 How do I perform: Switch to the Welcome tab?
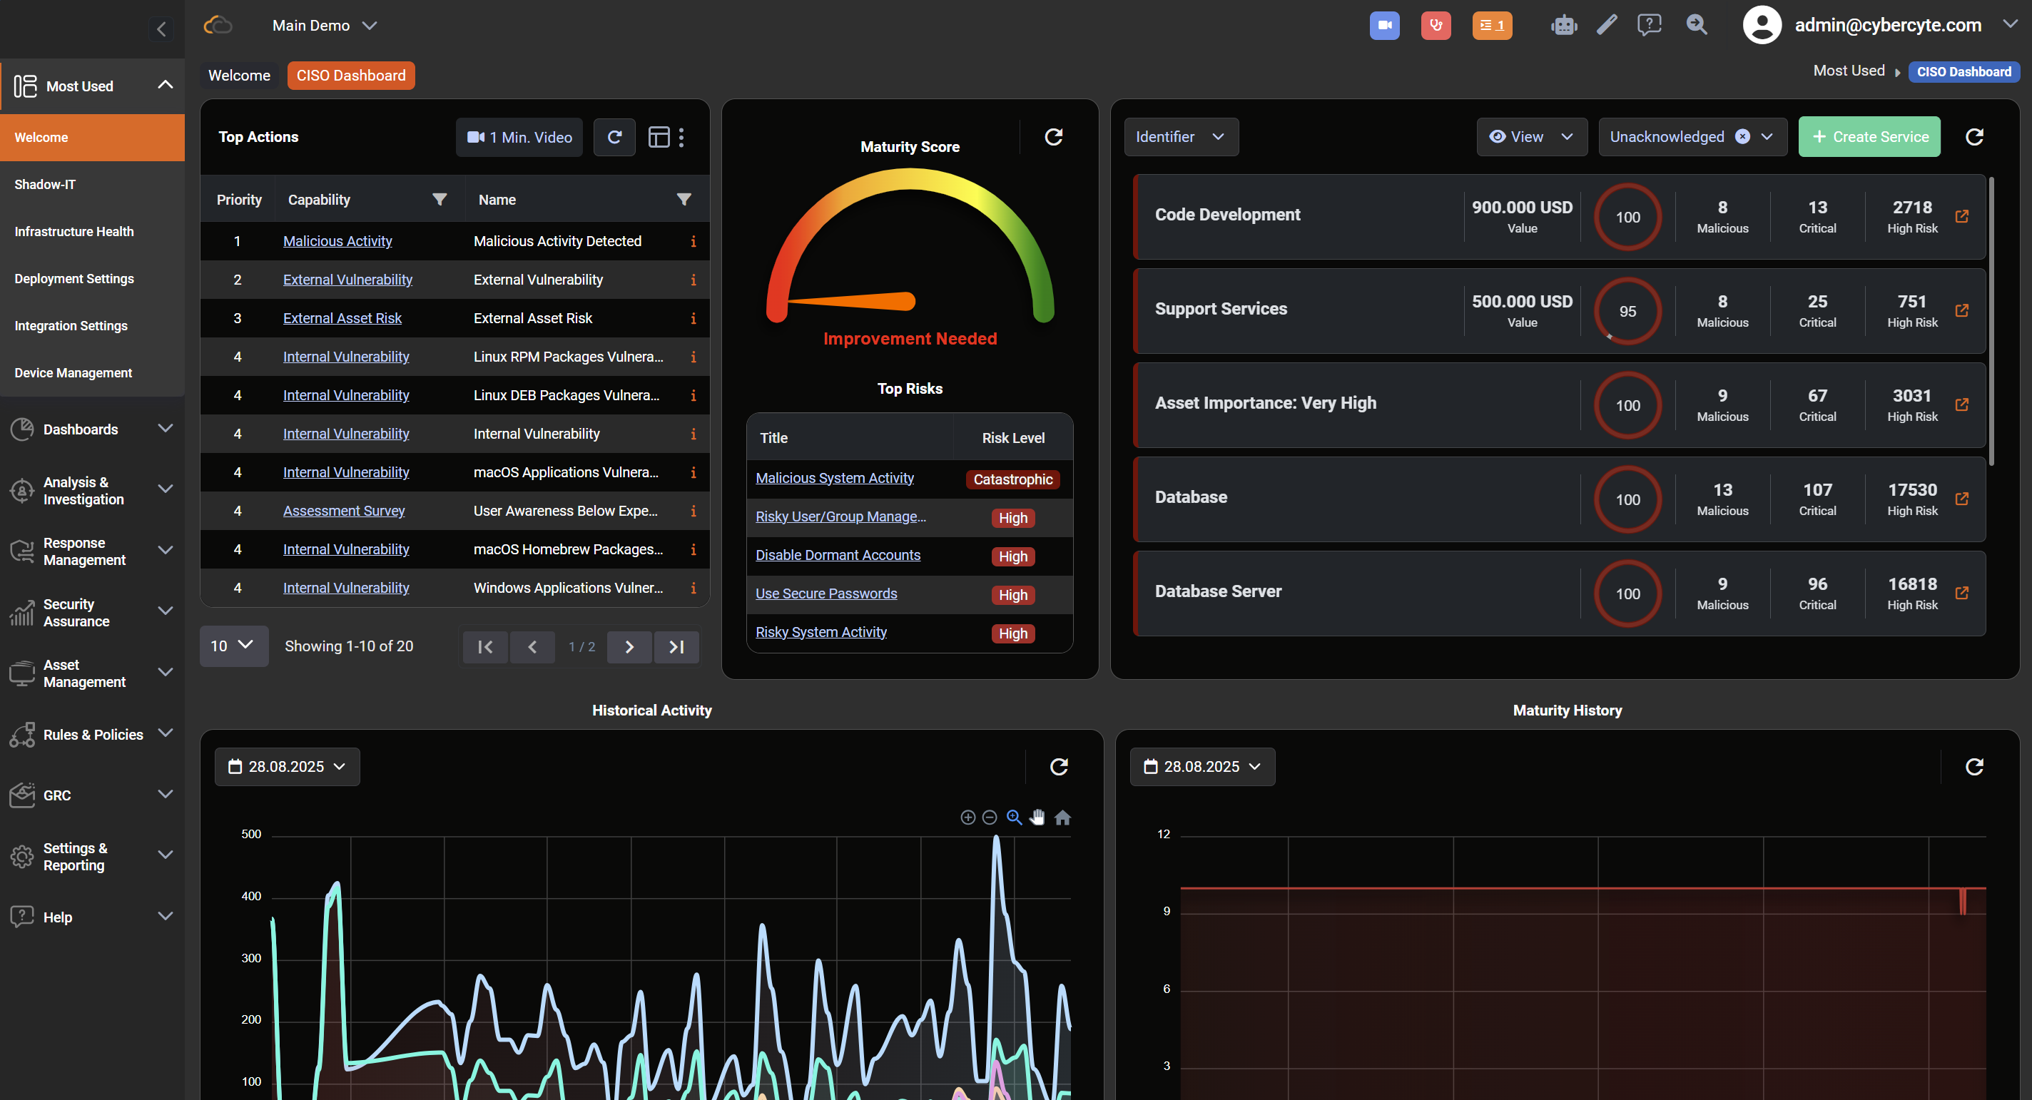(x=239, y=76)
